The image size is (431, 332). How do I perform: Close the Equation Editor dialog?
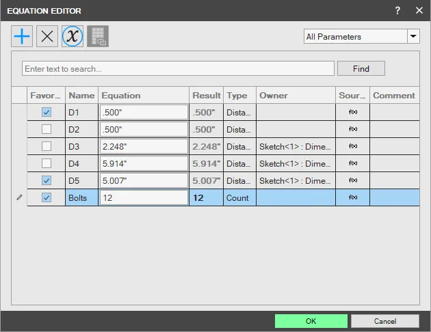point(419,10)
